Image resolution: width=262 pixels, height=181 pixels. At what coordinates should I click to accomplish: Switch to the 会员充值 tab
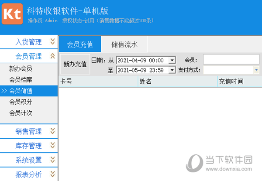(x=80, y=44)
